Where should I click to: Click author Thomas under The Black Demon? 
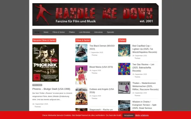[x=95, y=55]
